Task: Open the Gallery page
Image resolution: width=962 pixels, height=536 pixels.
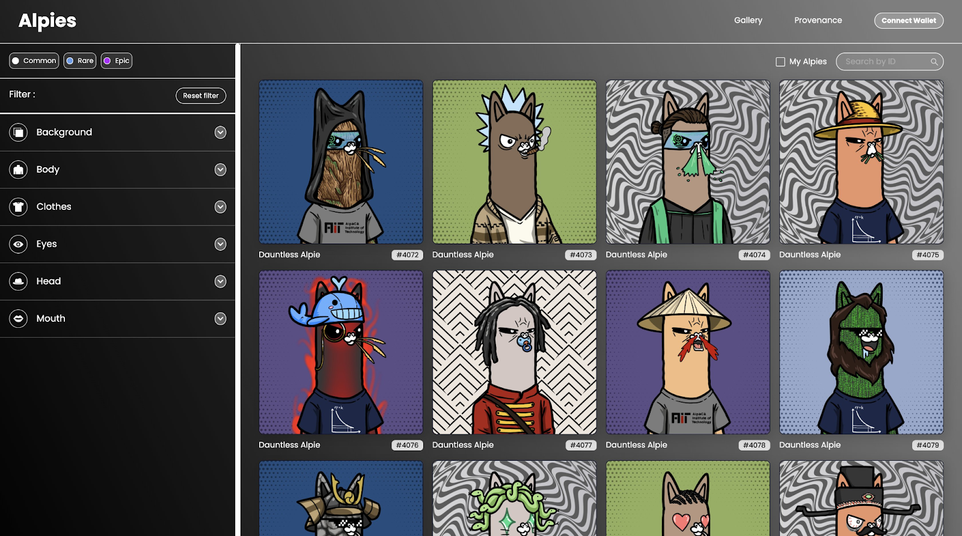Action: pos(748,20)
